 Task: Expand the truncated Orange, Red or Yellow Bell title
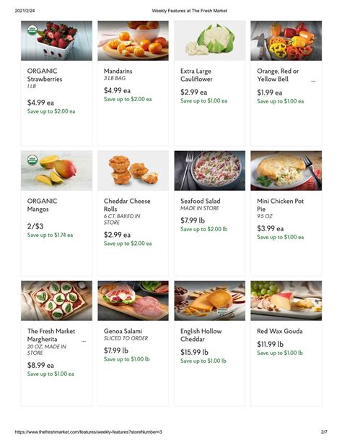(x=313, y=81)
